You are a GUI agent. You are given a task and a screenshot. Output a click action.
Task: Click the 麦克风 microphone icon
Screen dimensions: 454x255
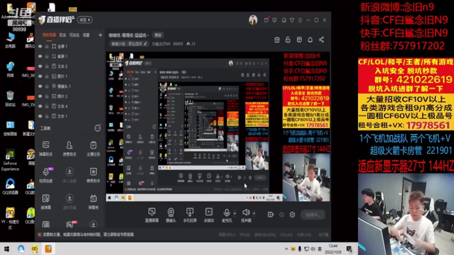click(x=226, y=213)
